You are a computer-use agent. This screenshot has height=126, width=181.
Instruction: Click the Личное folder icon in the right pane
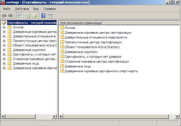pos(62,27)
